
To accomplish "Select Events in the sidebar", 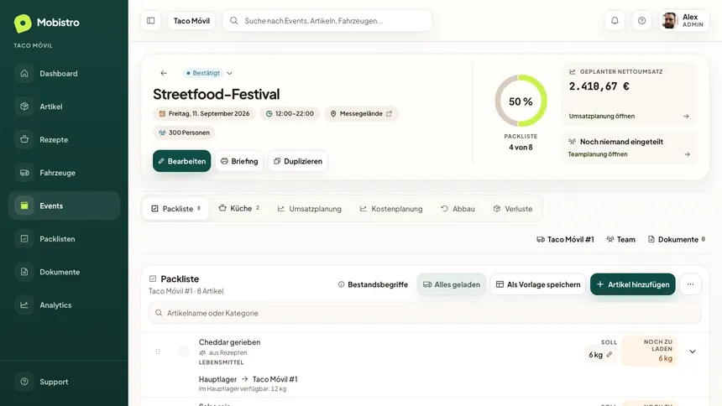I will pyautogui.click(x=64, y=206).
